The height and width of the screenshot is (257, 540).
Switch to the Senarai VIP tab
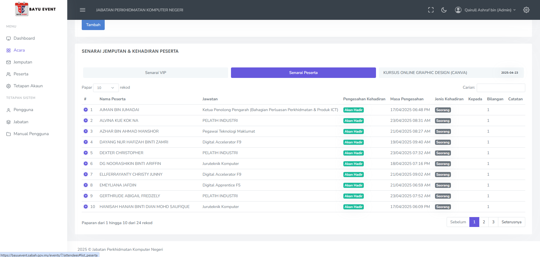tap(156, 73)
